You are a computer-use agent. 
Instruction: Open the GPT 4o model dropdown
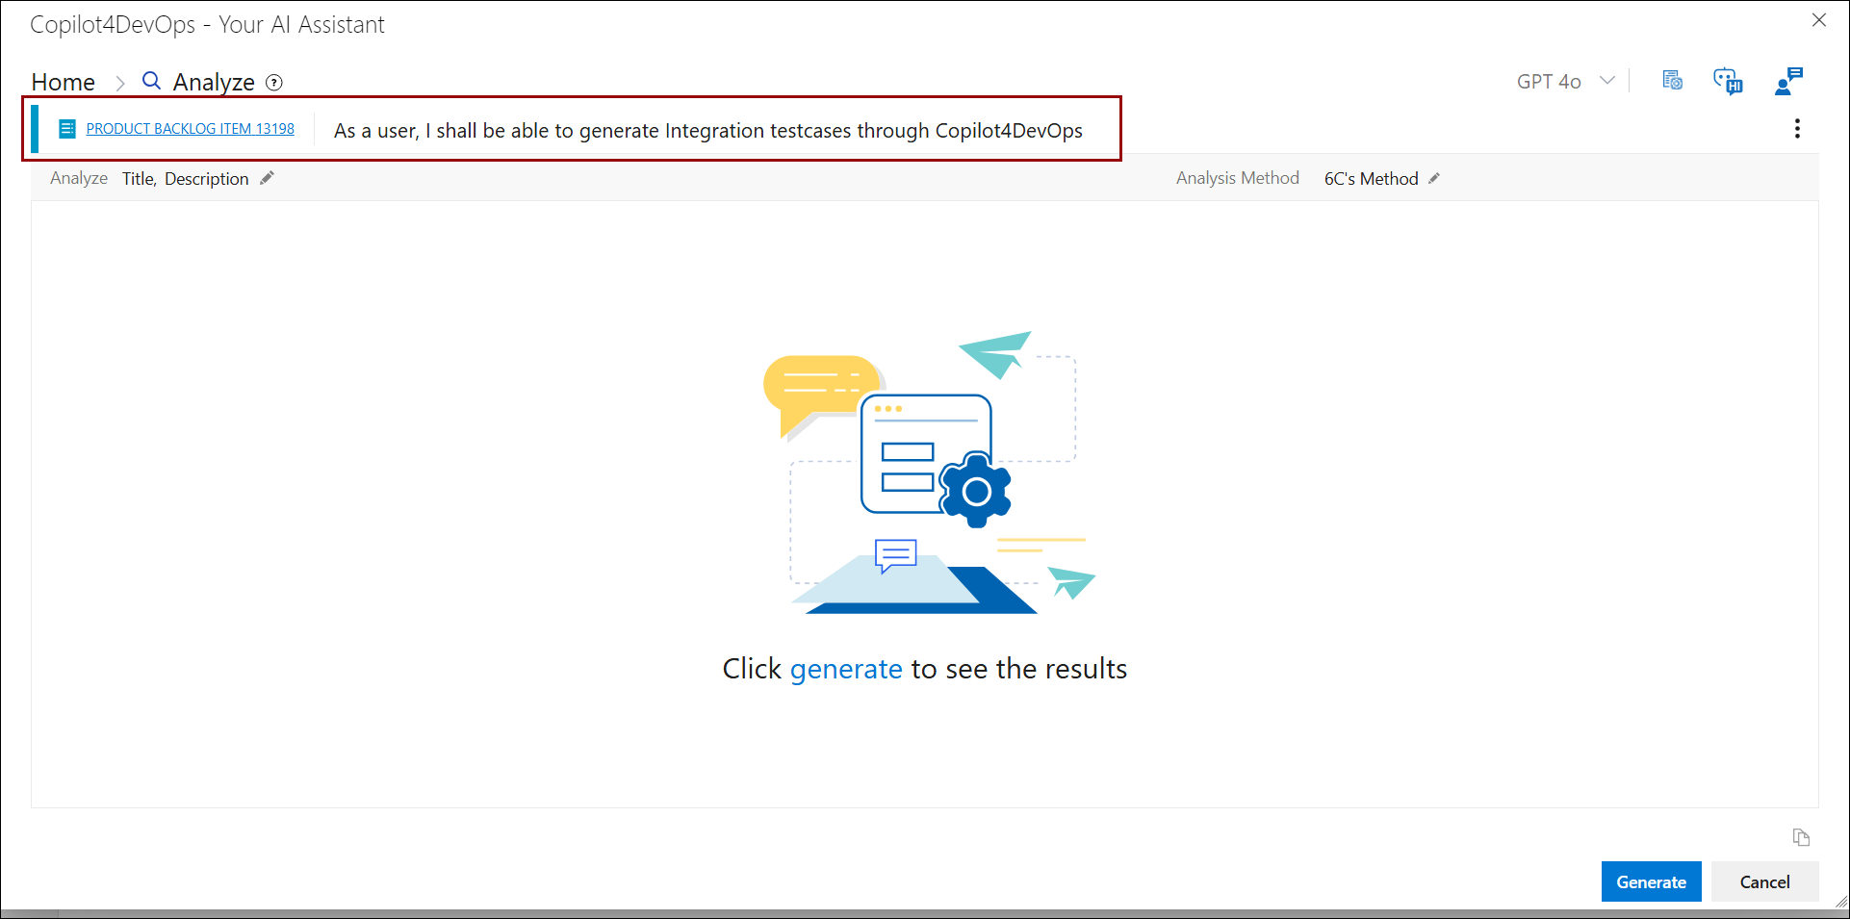[1564, 81]
